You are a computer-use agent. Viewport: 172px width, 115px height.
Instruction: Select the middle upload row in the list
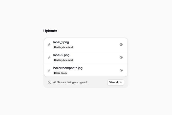point(96,58)
